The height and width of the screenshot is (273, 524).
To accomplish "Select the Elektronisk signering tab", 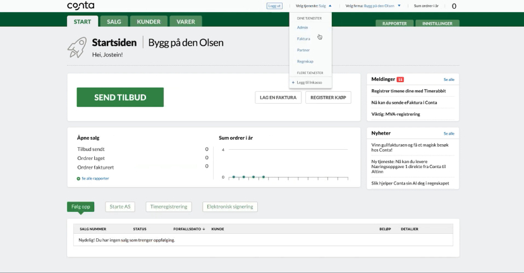I will coord(230,207).
